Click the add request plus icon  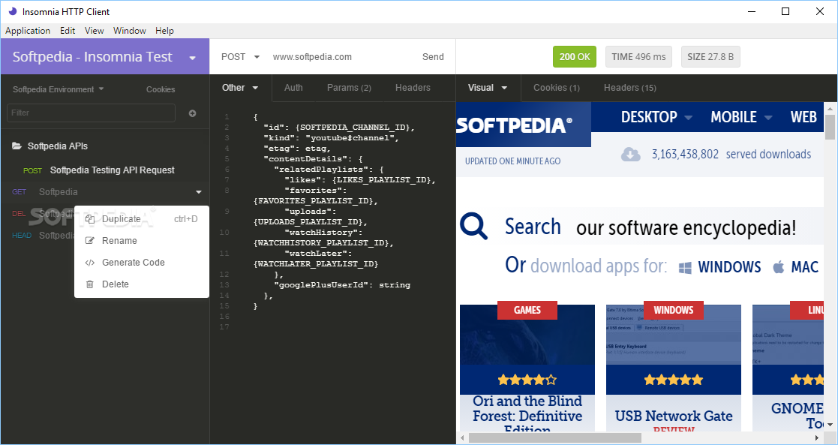coord(192,113)
